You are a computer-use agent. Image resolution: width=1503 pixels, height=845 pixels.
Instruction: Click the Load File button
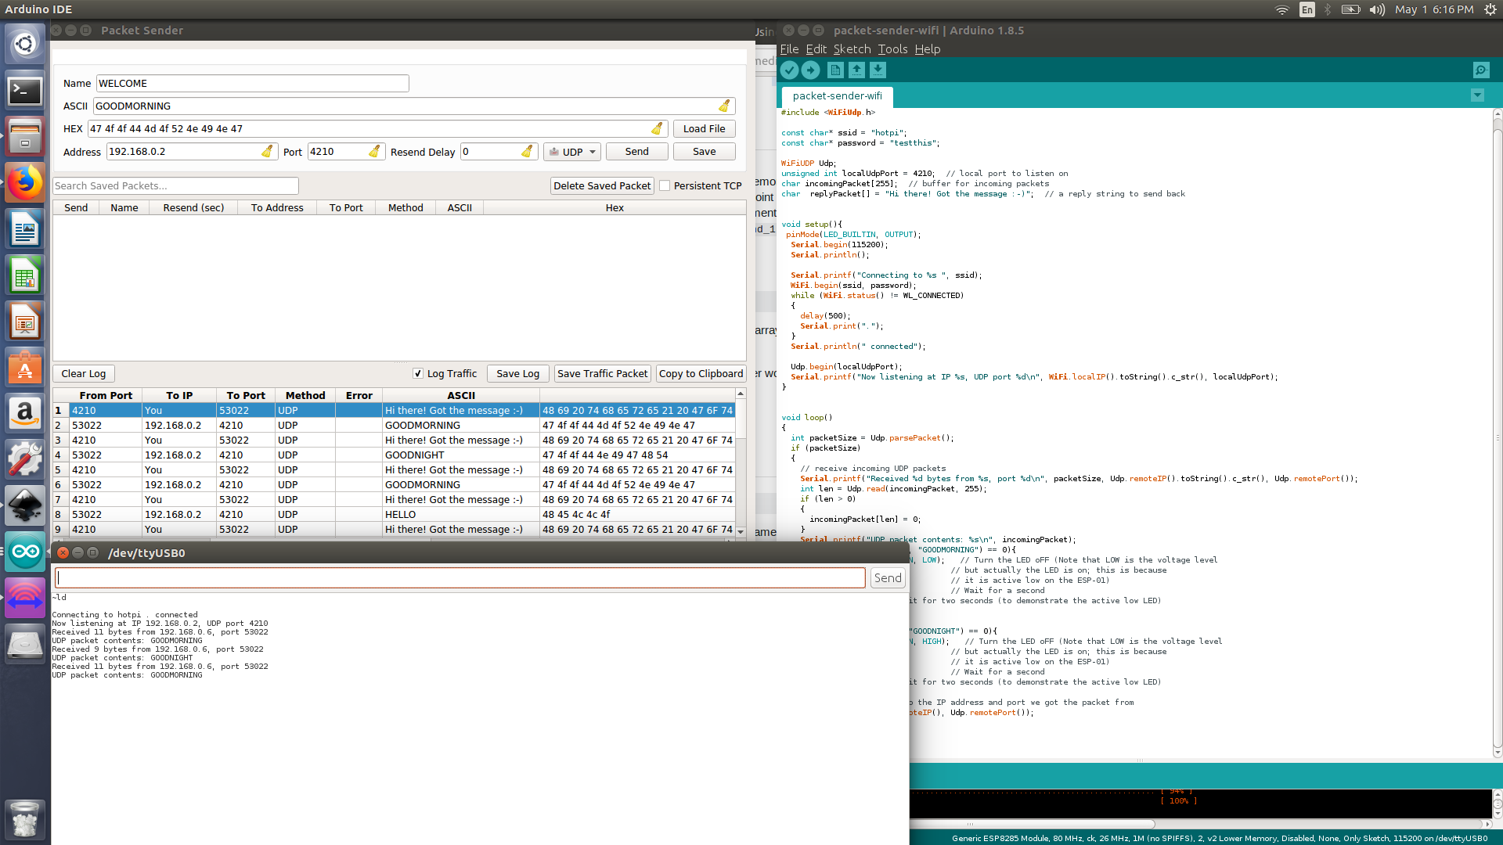coord(704,128)
